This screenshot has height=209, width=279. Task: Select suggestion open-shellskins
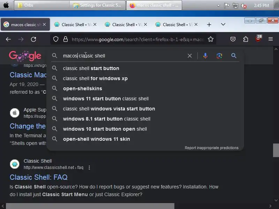145,88
